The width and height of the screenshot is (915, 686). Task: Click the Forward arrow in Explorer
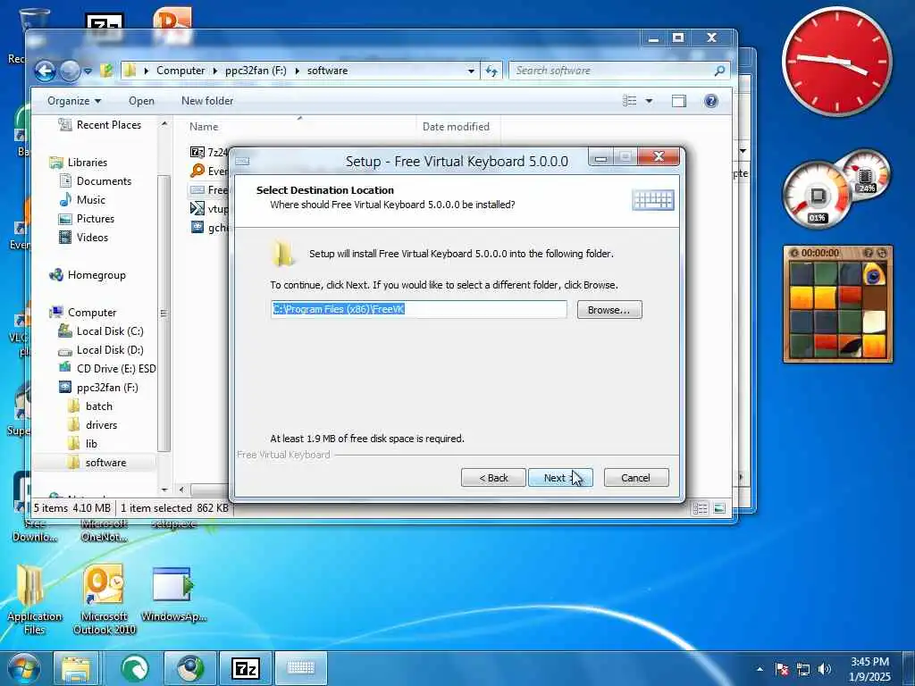[x=70, y=71]
